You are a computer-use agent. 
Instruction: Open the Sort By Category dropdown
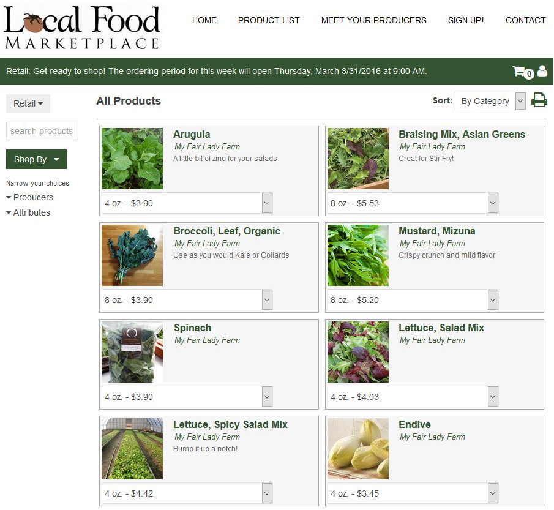tap(490, 101)
